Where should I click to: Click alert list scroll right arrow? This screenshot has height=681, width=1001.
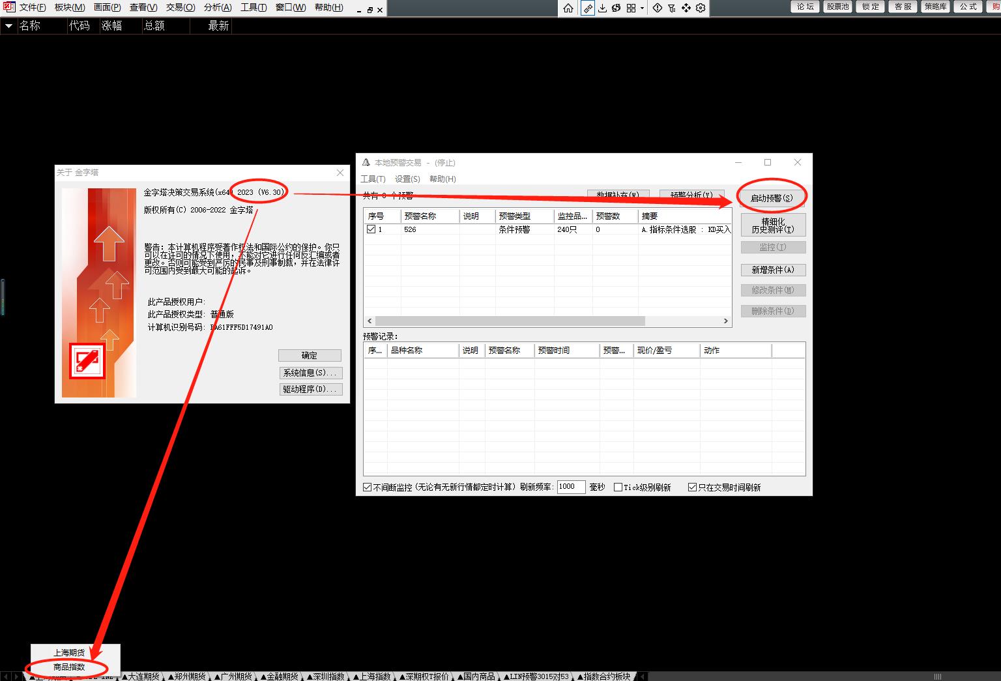(x=725, y=321)
